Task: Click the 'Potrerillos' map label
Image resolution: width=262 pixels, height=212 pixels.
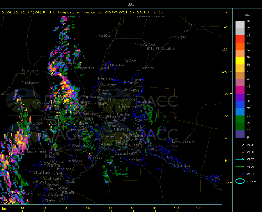Action: pyautogui.click(x=53, y=120)
